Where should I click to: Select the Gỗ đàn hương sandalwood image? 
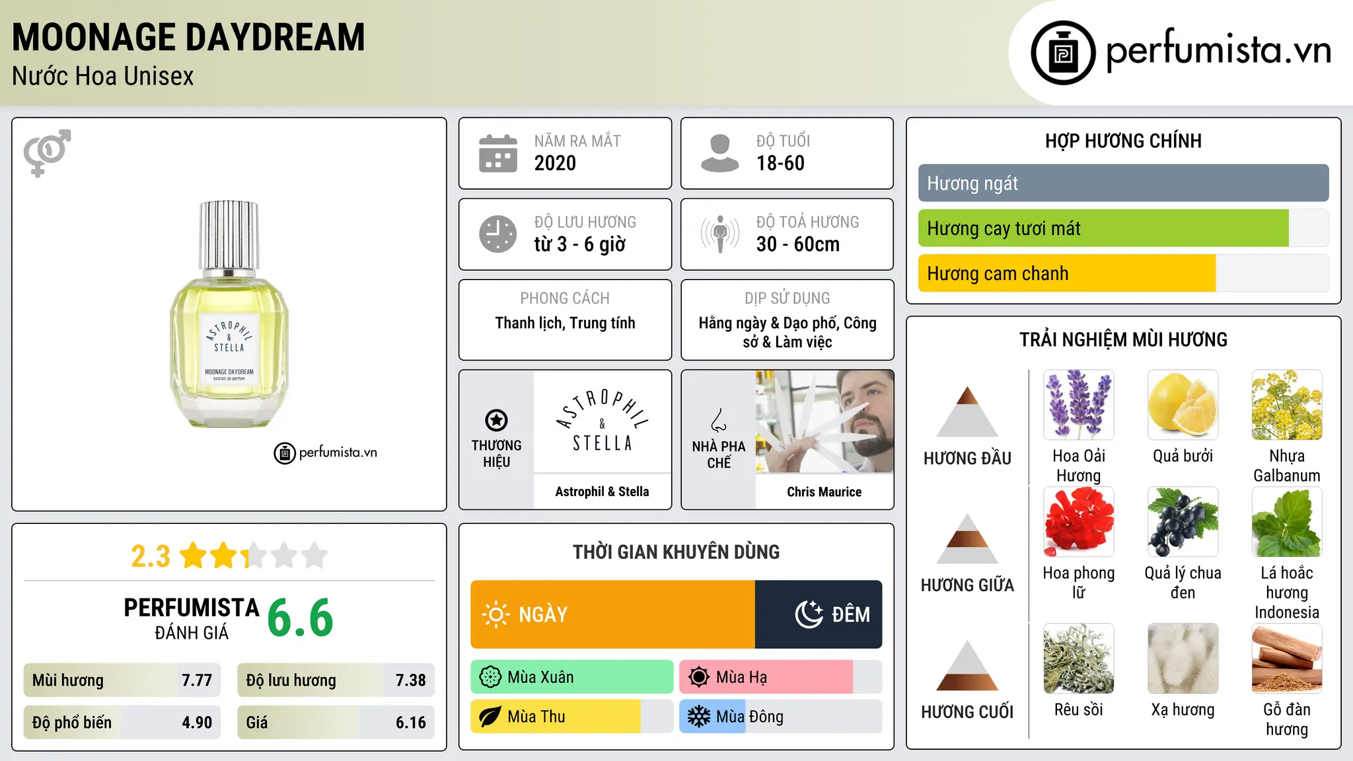[x=1287, y=659]
